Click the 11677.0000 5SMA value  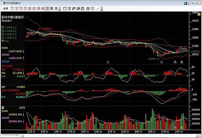pyautogui.click(x=15, y=51)
